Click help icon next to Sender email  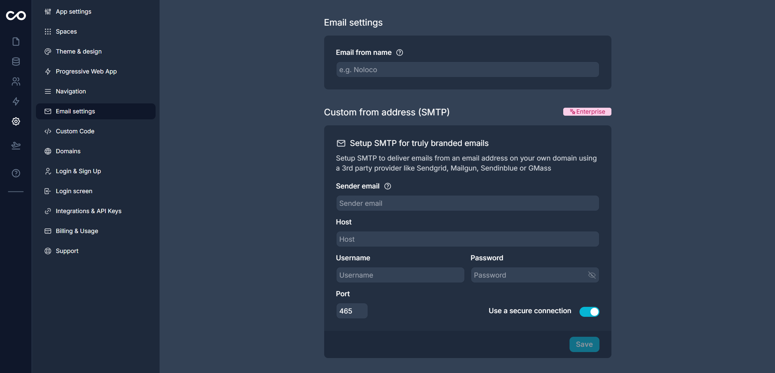click(388, 186)
